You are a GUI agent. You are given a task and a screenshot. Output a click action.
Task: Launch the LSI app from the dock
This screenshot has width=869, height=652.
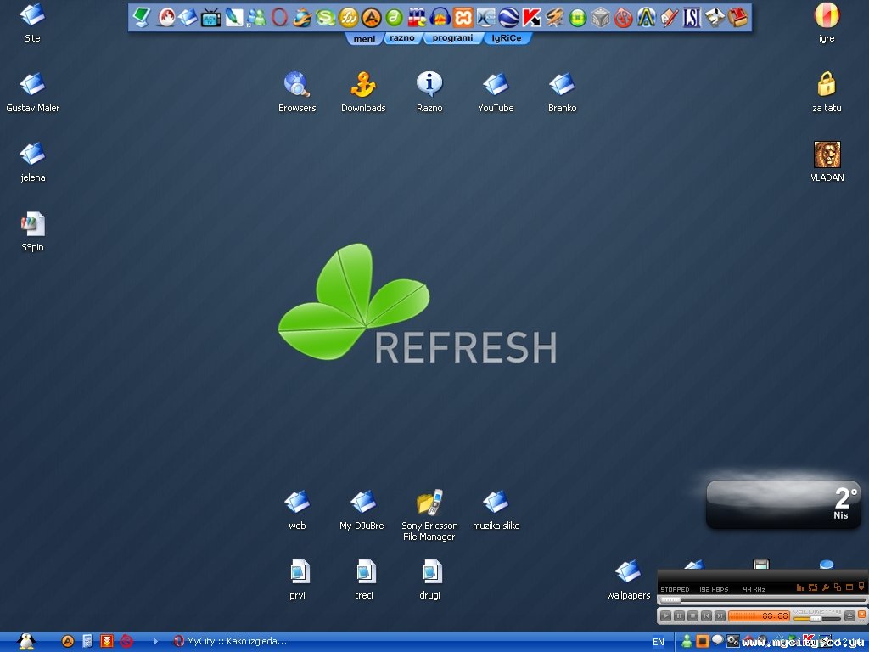tap(692, 18)
